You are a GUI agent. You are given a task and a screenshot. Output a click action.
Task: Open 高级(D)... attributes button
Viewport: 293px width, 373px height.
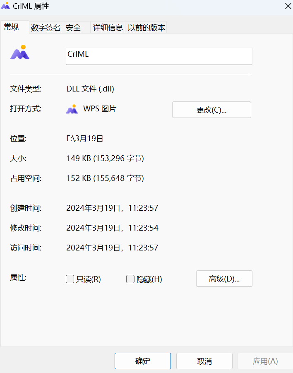click(x=224, y=279)
